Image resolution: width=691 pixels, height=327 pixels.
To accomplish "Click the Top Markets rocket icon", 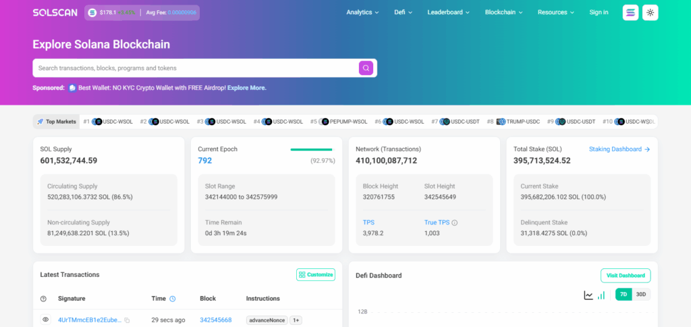I will [40, 122].
